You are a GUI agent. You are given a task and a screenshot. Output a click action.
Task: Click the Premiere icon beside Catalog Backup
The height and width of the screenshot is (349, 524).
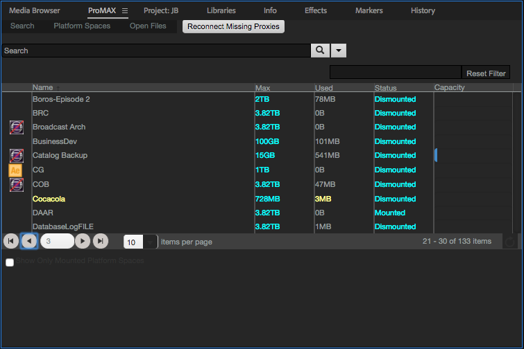click(17, 156)
